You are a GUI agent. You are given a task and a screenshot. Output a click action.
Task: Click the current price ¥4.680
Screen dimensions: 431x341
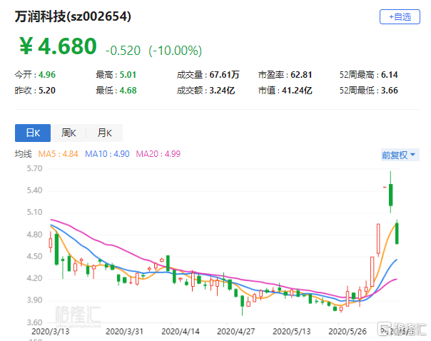tap(57, 46)
